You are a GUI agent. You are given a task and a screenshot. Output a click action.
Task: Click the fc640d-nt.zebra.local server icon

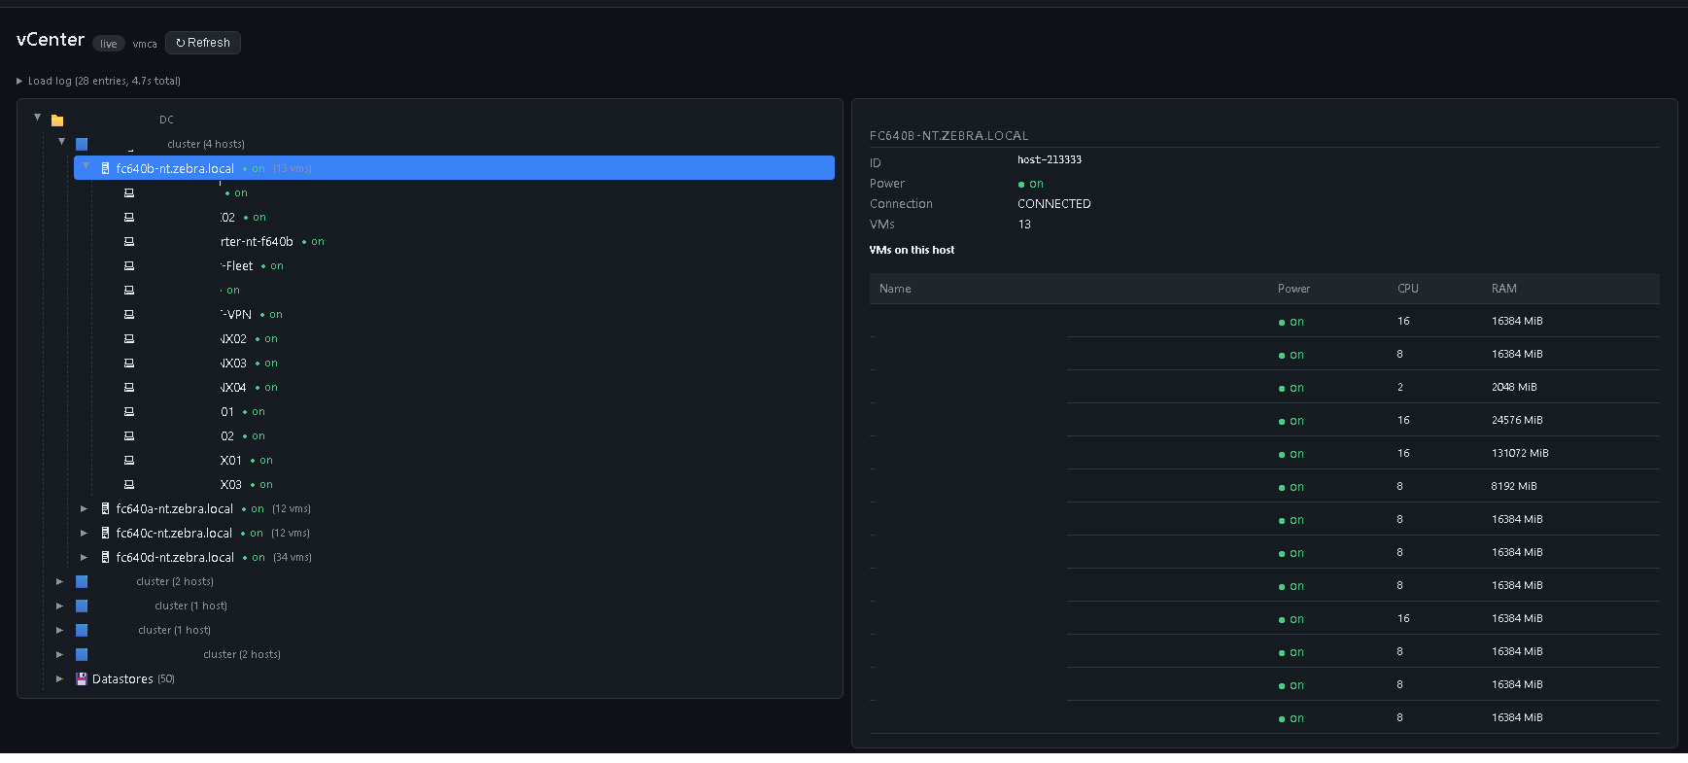coord(105,557)
